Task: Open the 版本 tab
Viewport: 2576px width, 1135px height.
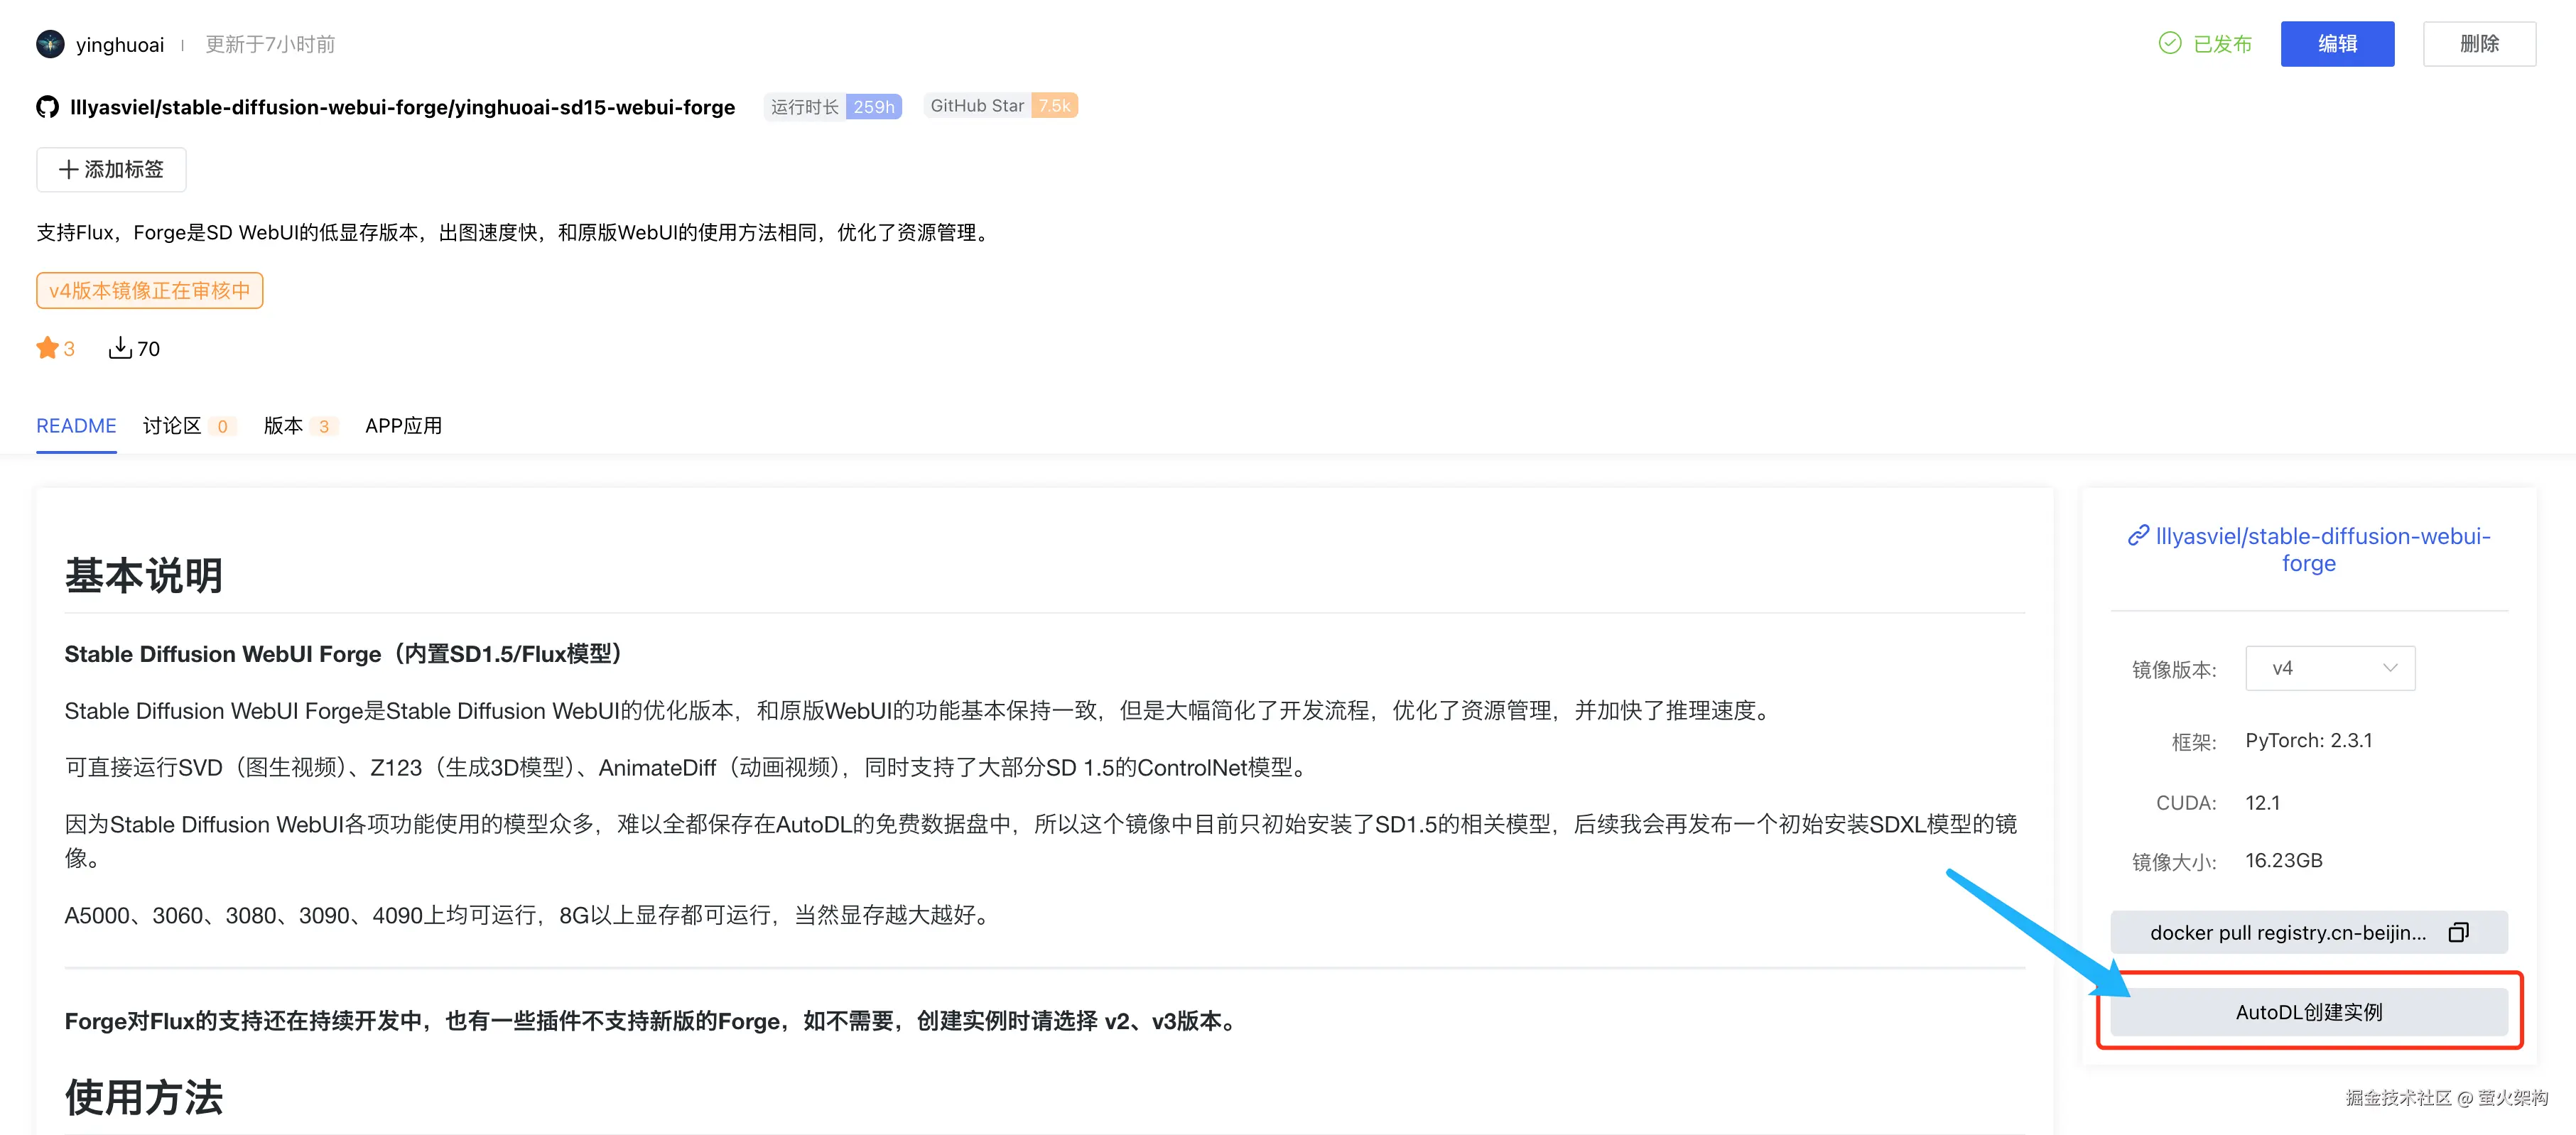Action: click(283, 426)
